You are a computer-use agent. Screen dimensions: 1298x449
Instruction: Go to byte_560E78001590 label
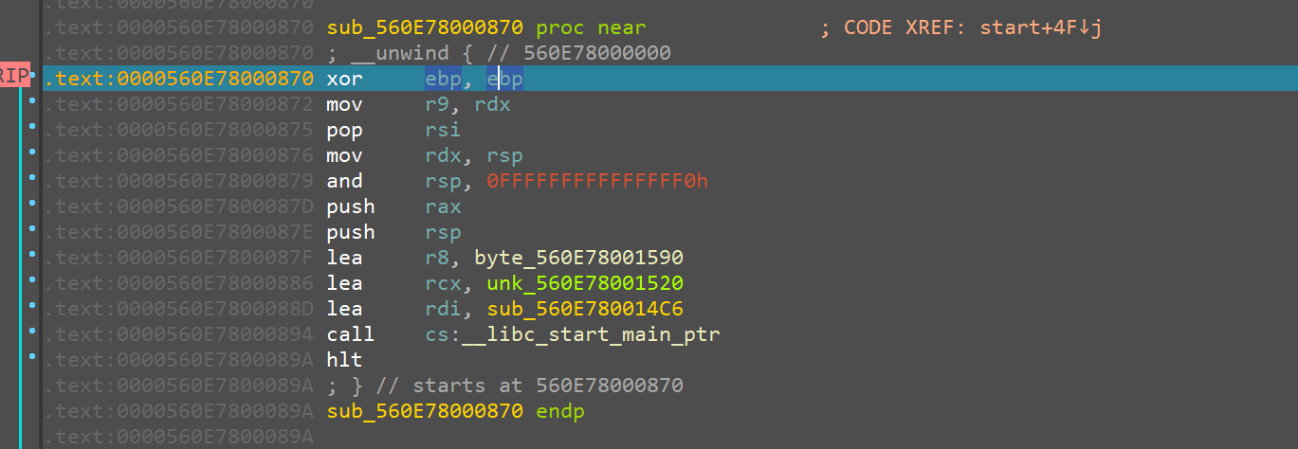point(578,258)
